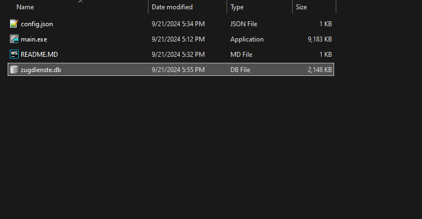
Task: Click the Application type cell
Action: click(x=247, y=39)
